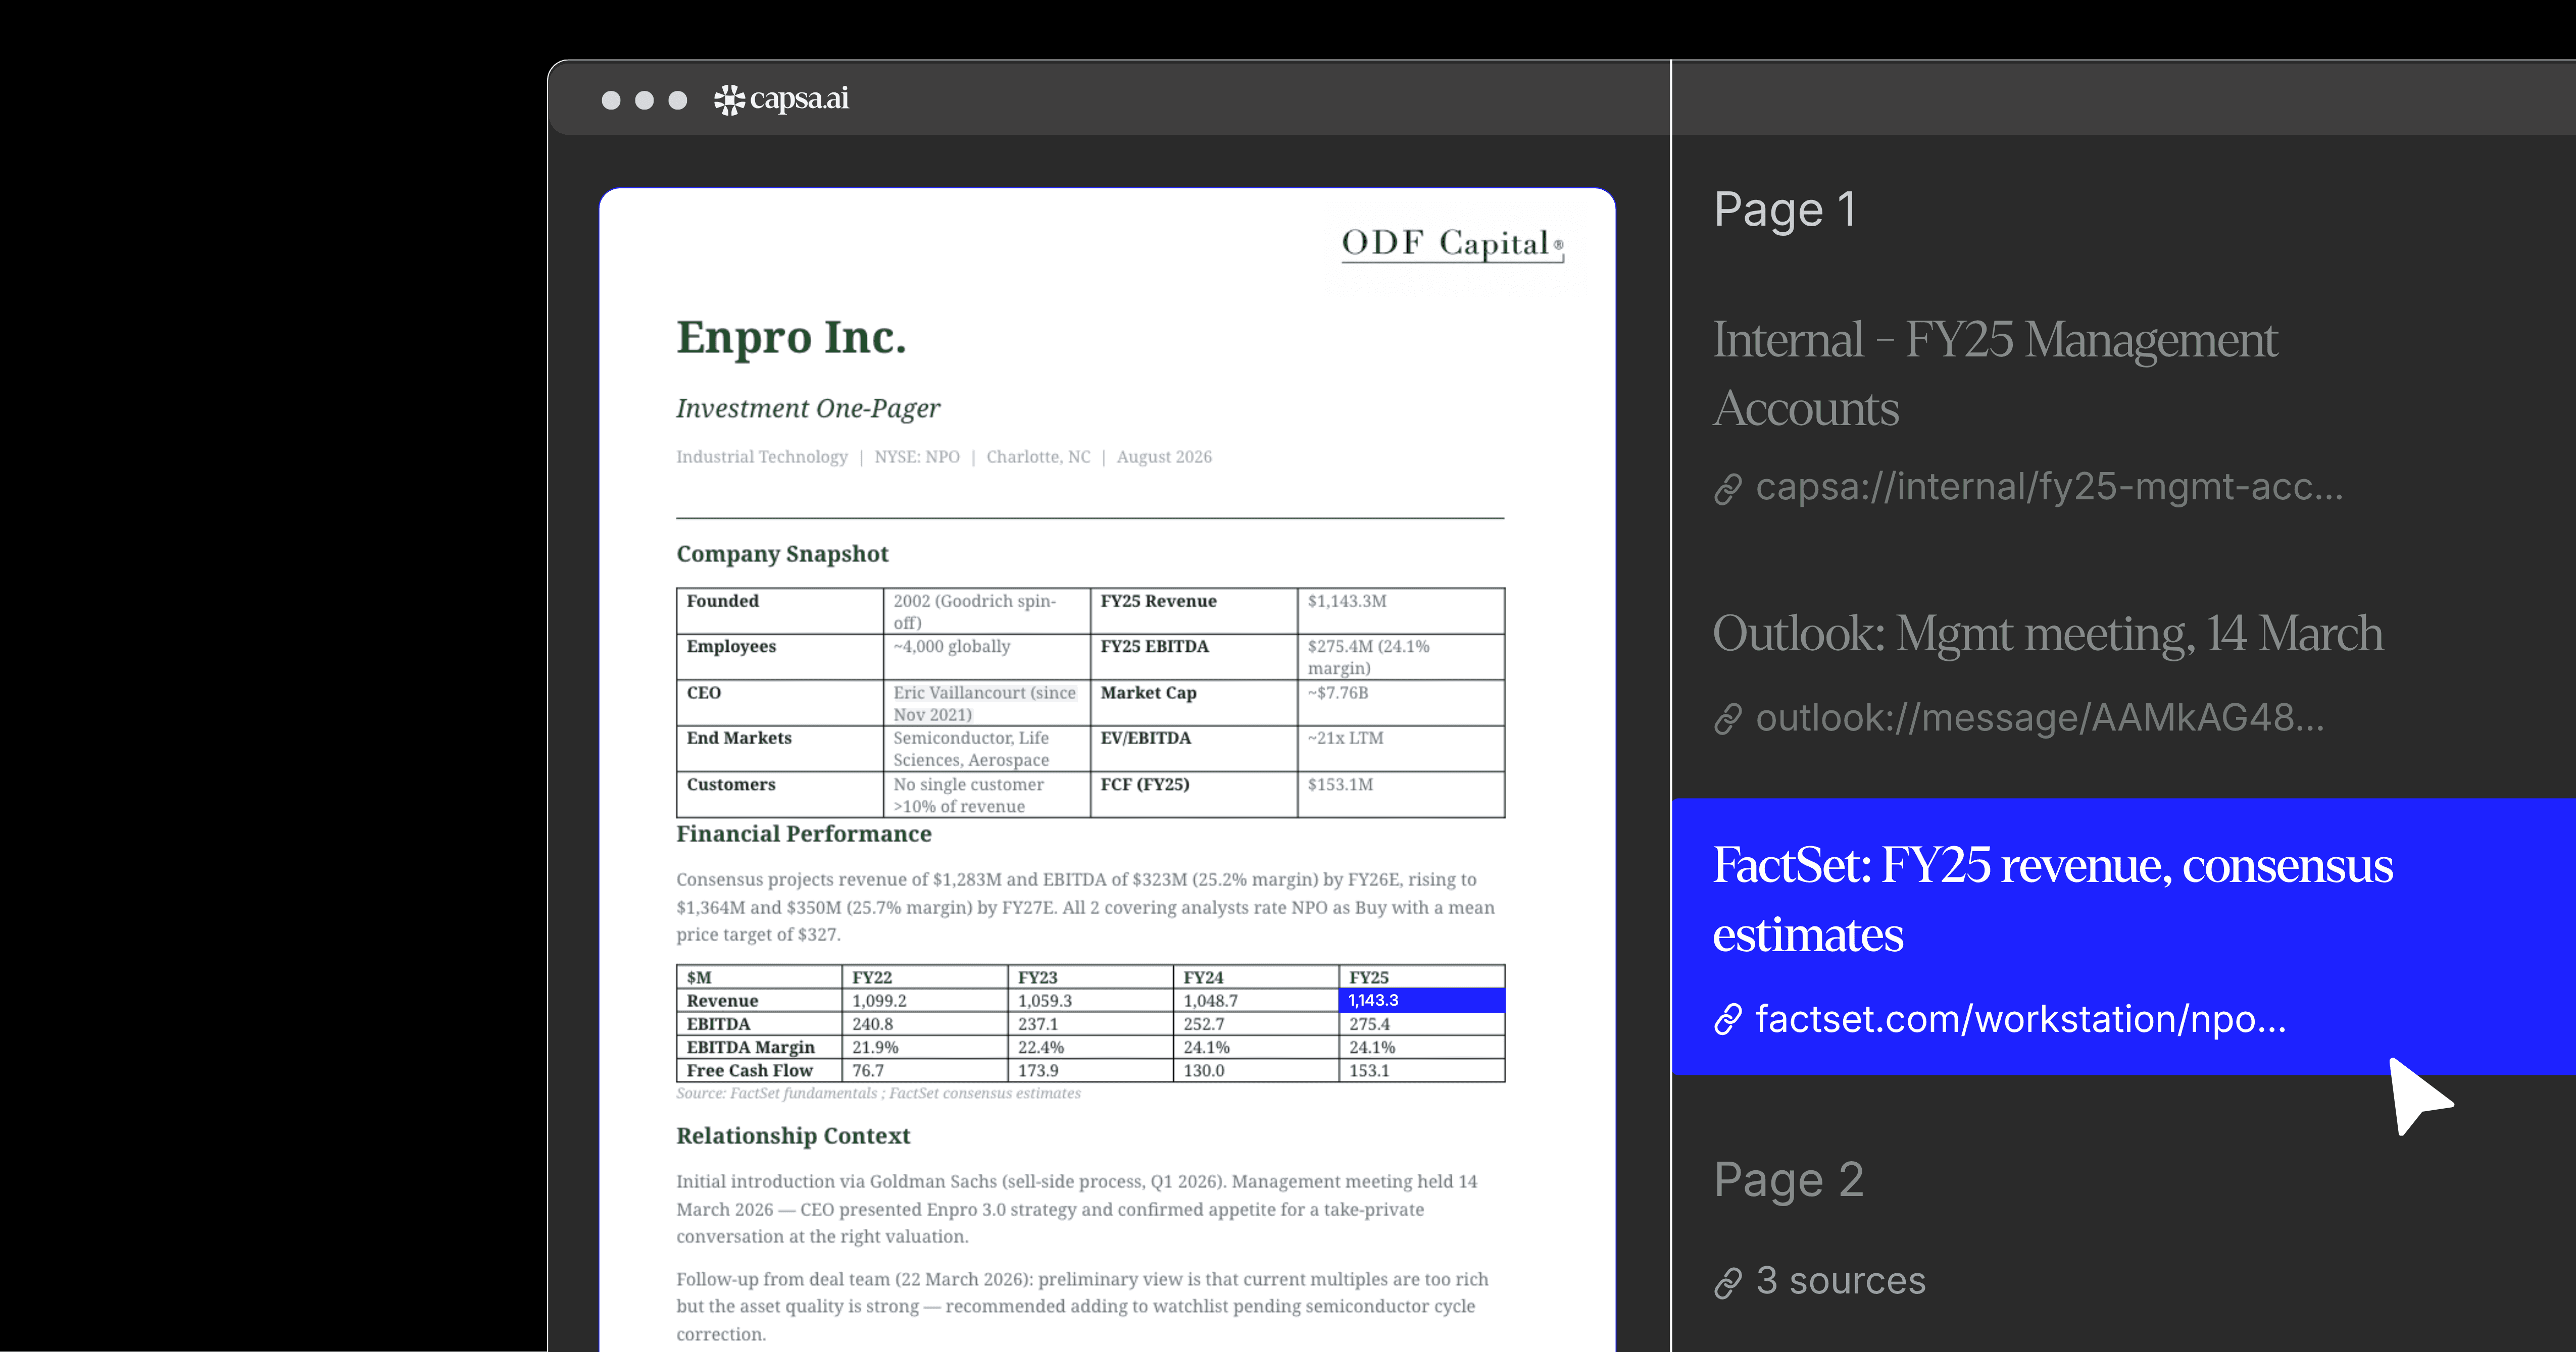Click the Financial Performance heading
The height and width of the screenshot is (1352, 2576).
803,834
